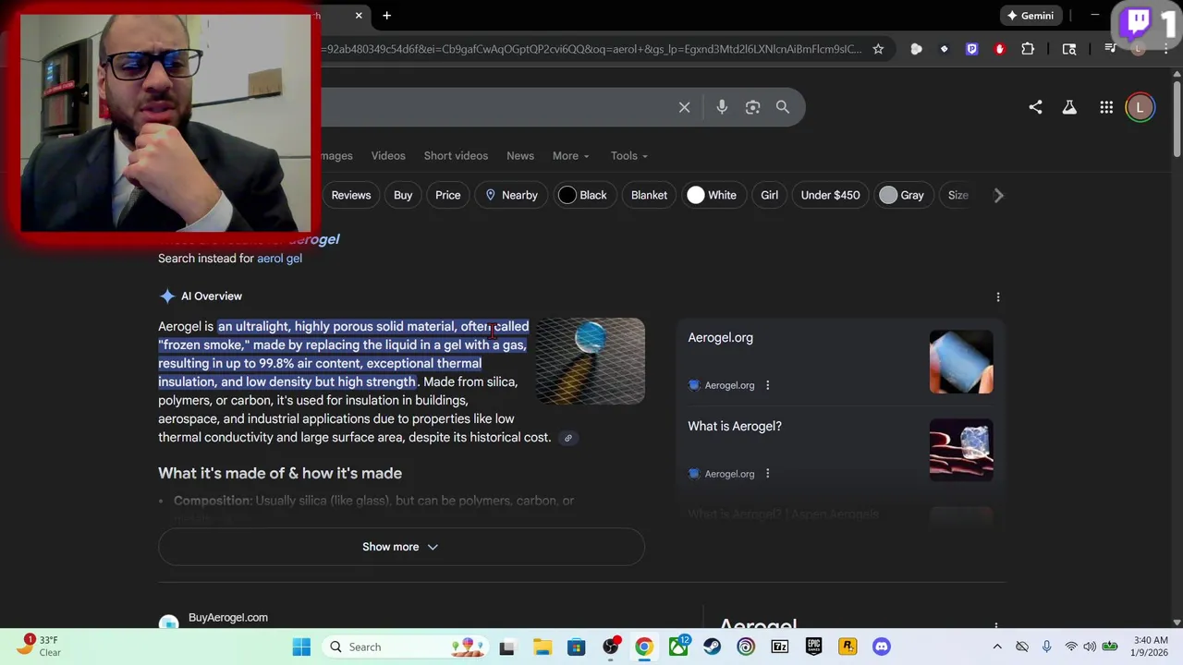Select the Price filter chip
Viewport: 1183px width, 665px height.
click(x=447, y=195)
